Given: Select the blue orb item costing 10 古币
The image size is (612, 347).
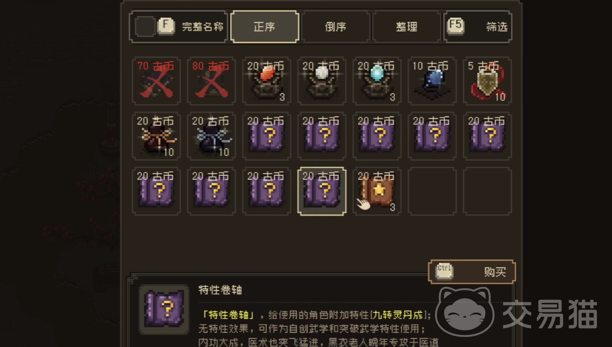Looking at the screenshot, I should click(432, 81).
